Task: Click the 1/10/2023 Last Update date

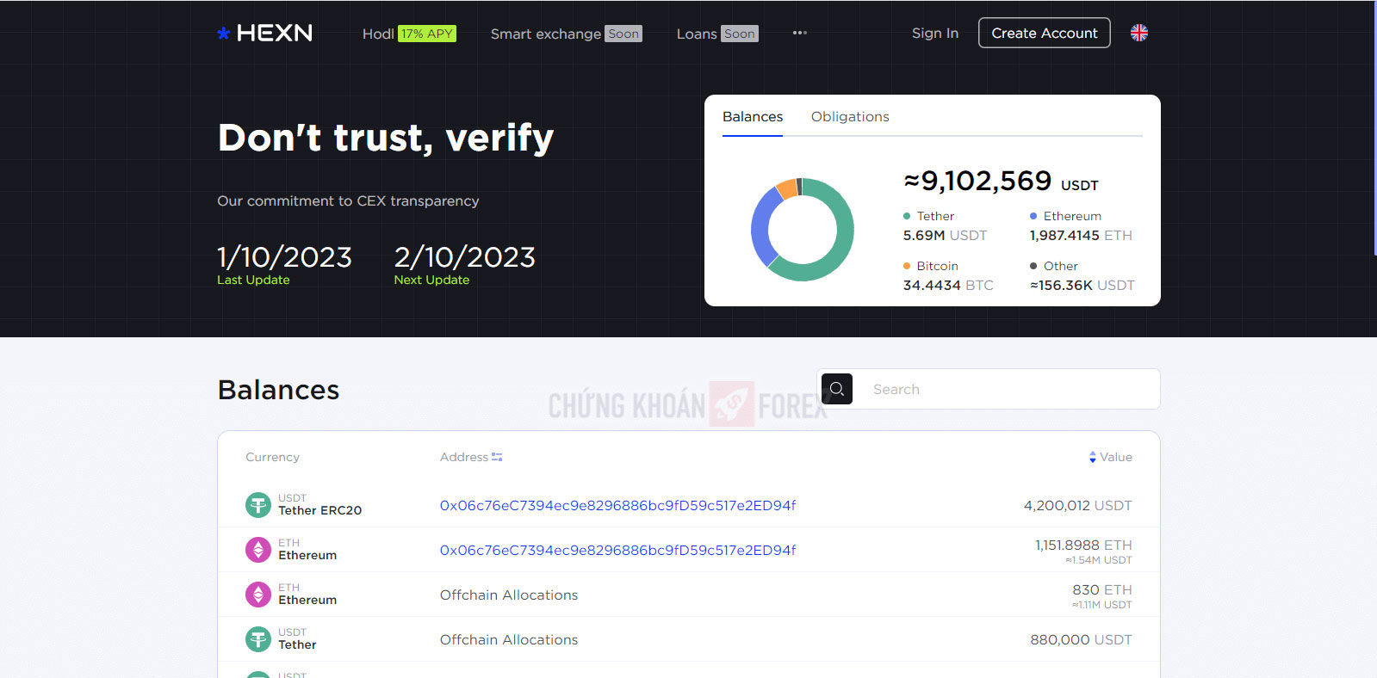Action: (284, 256)
